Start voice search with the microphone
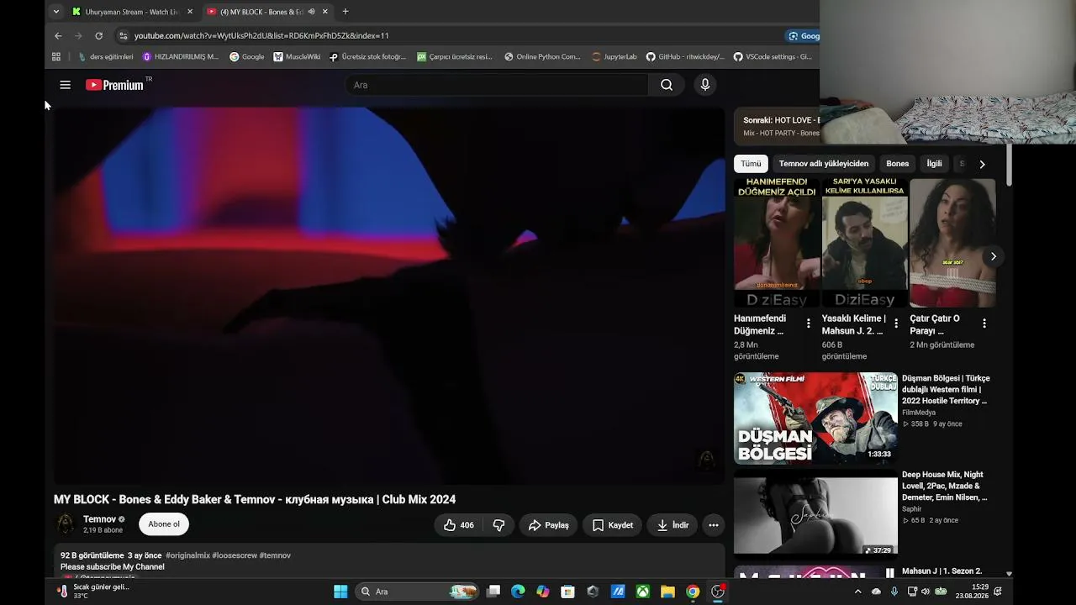This screenshot has height=605, width=1076. [x=705, y=85]
